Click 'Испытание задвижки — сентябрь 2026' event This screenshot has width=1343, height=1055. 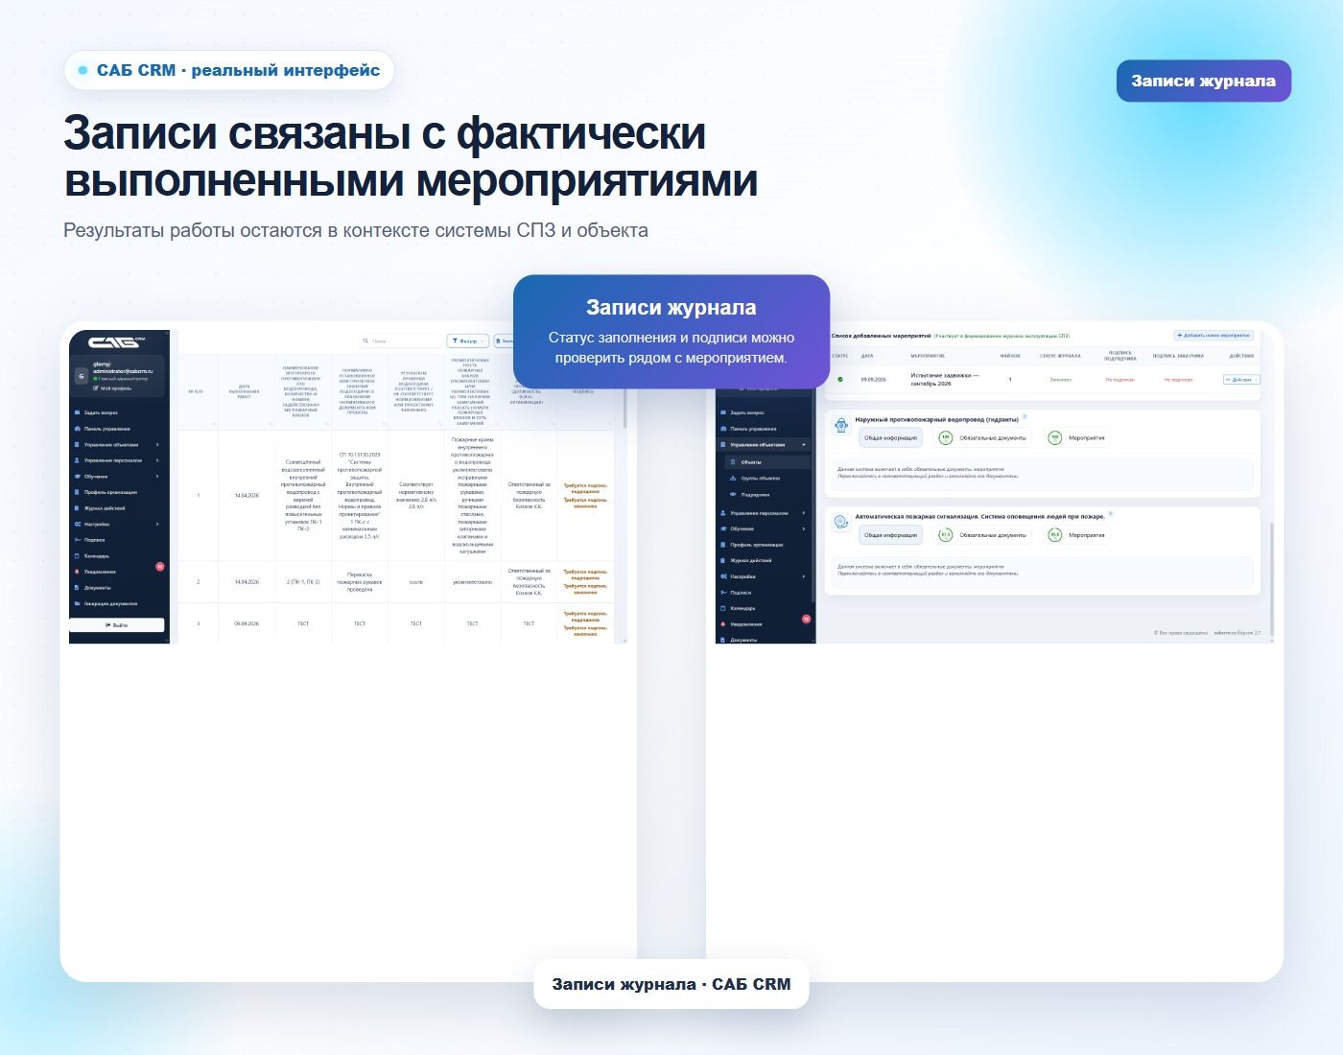[945, 380]
